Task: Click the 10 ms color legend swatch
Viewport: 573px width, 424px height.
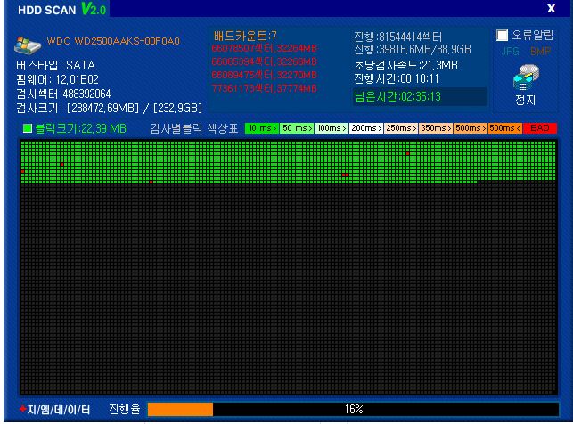Action: click(x=262, y=128)
